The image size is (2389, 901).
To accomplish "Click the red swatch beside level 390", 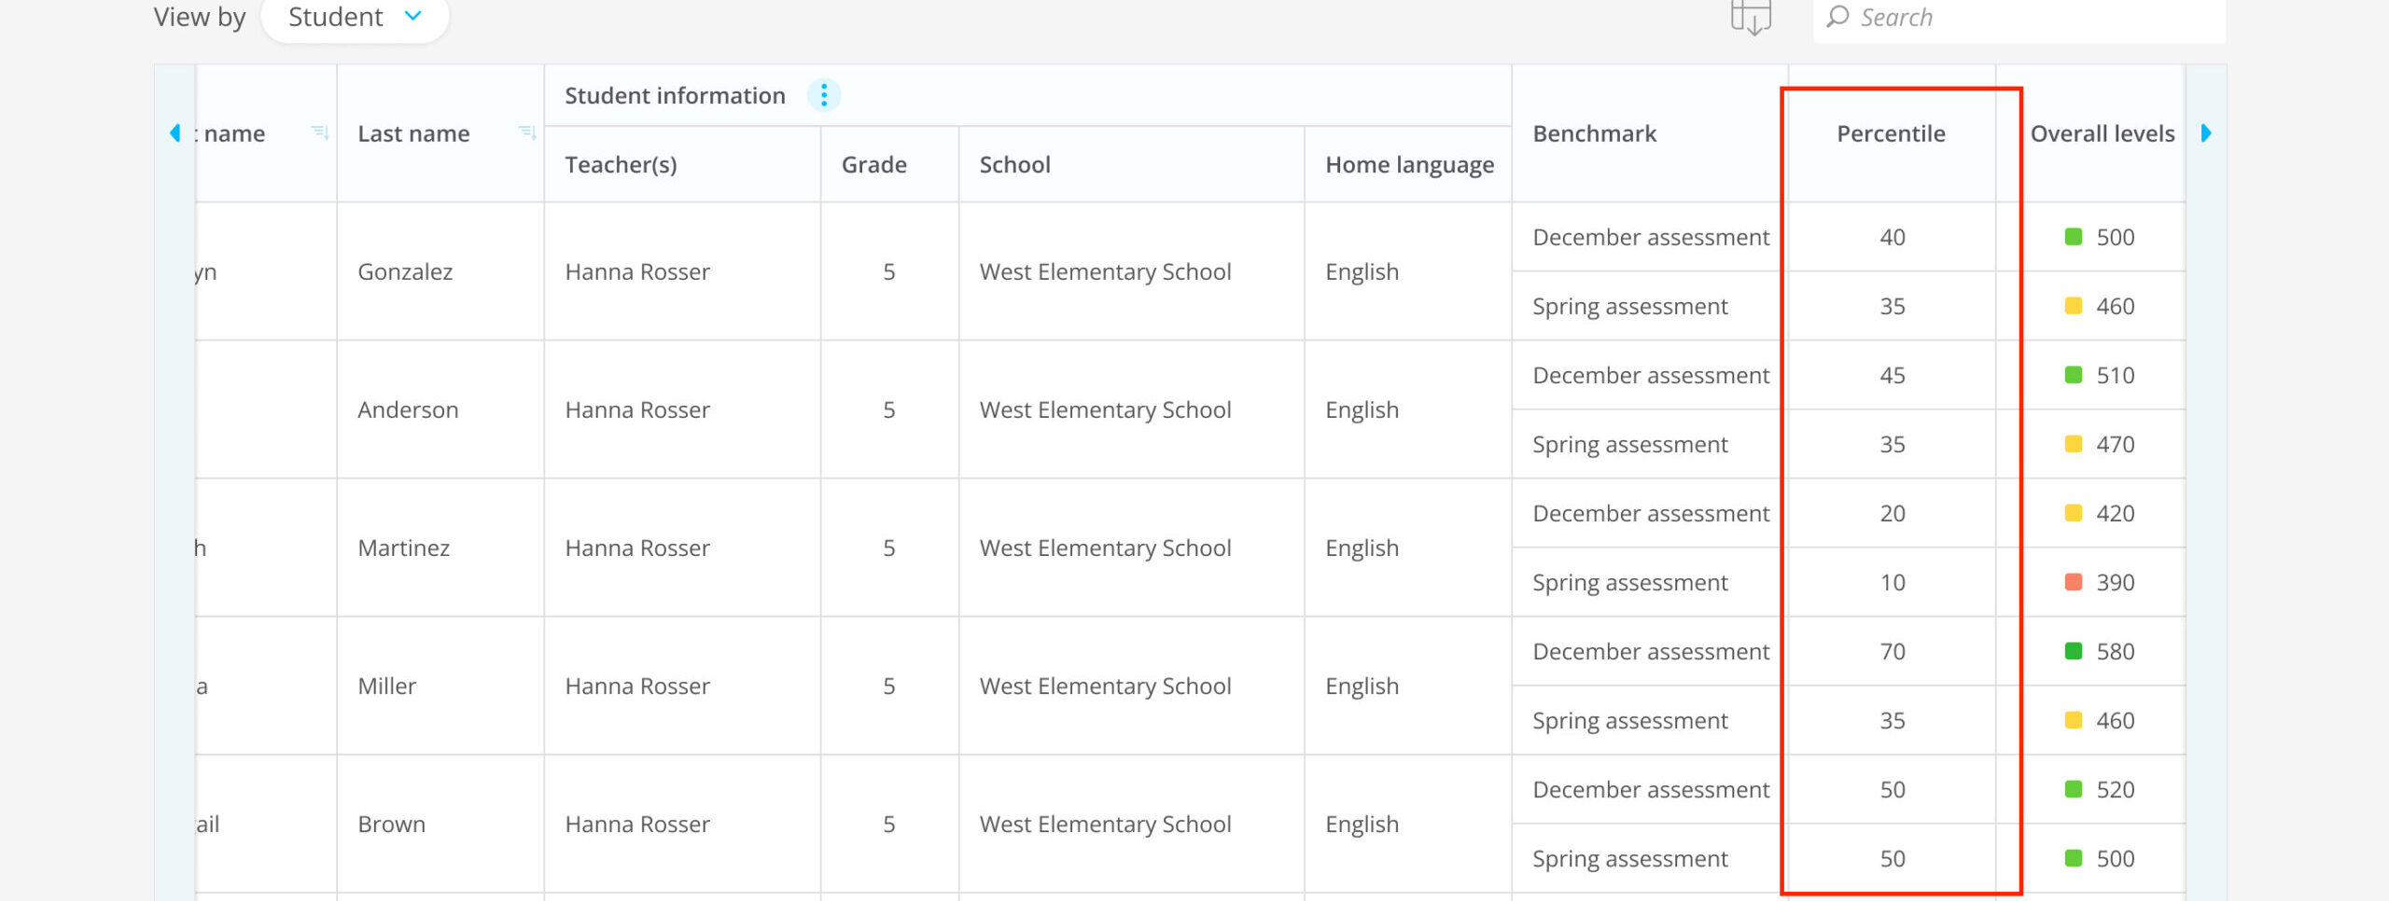I will pos(2074,582).
